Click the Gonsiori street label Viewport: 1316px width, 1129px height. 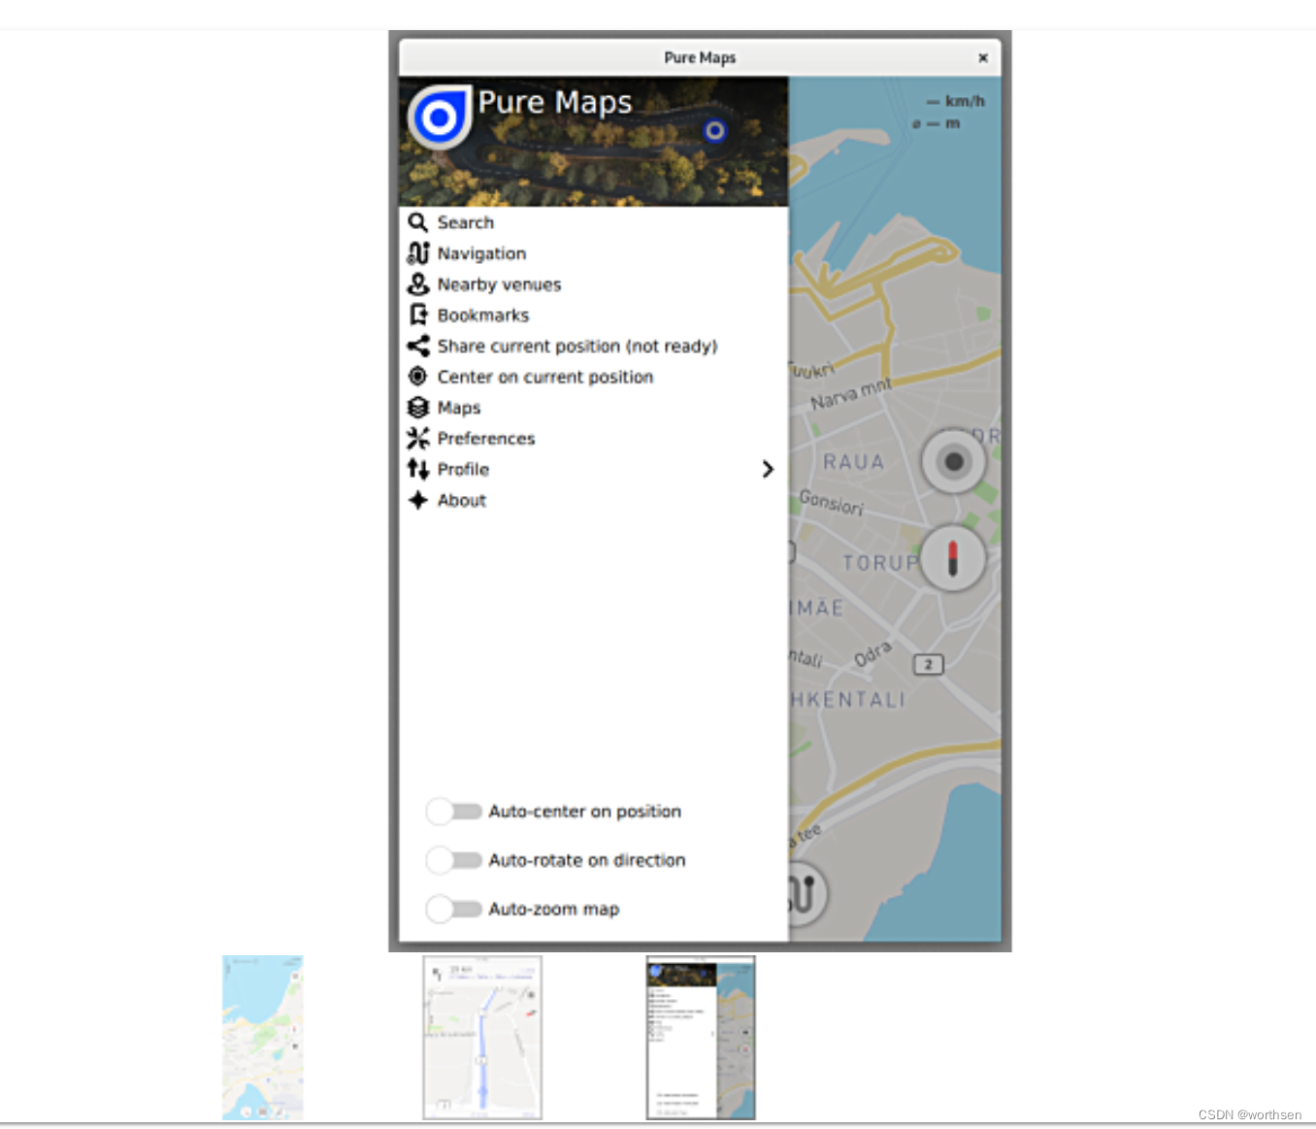[831, 502]
